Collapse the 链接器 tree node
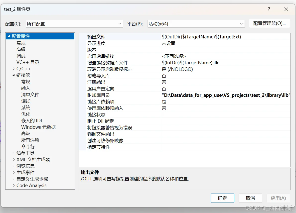 click(13, 75)
